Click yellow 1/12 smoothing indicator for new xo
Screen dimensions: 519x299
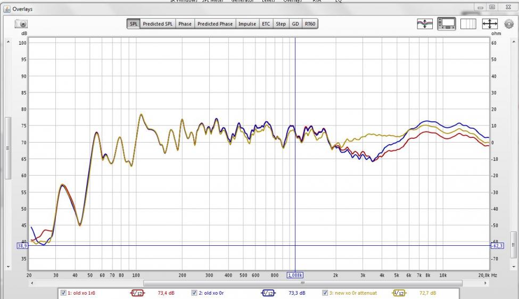(x=399, y=293)
